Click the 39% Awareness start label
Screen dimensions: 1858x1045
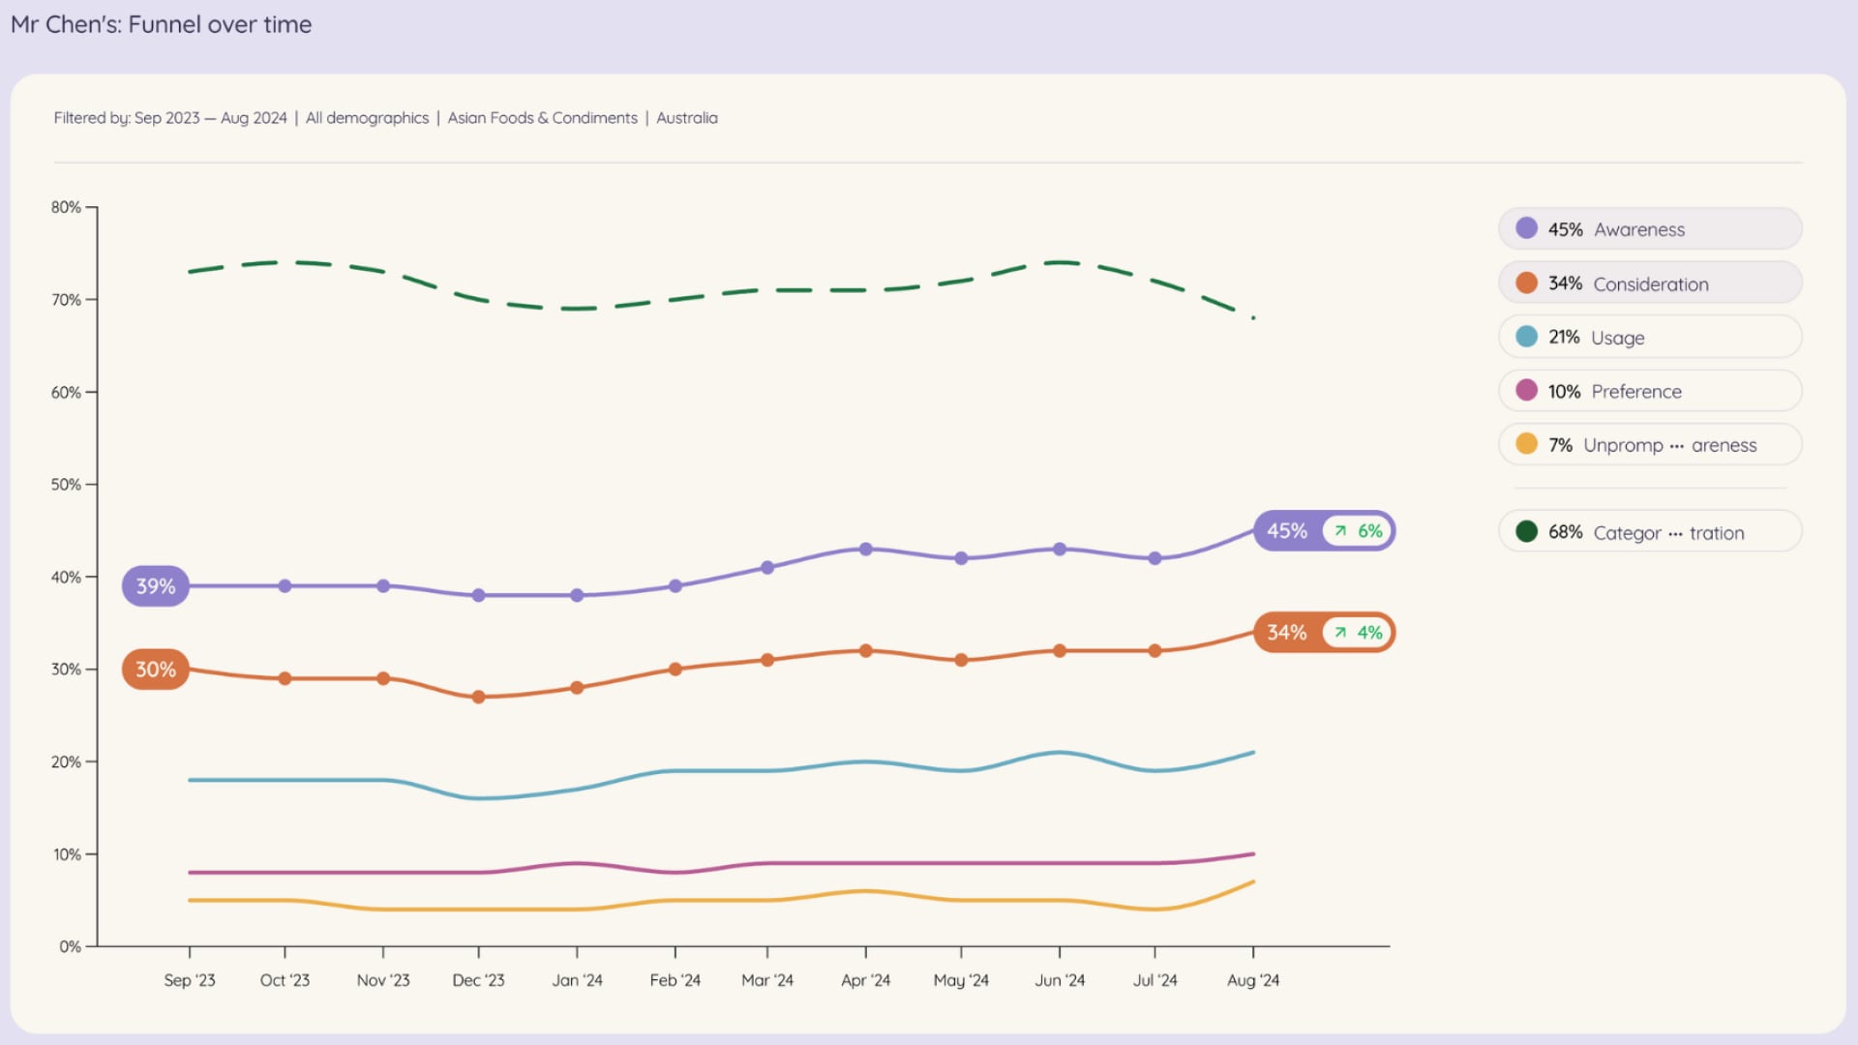click(156, 586)
